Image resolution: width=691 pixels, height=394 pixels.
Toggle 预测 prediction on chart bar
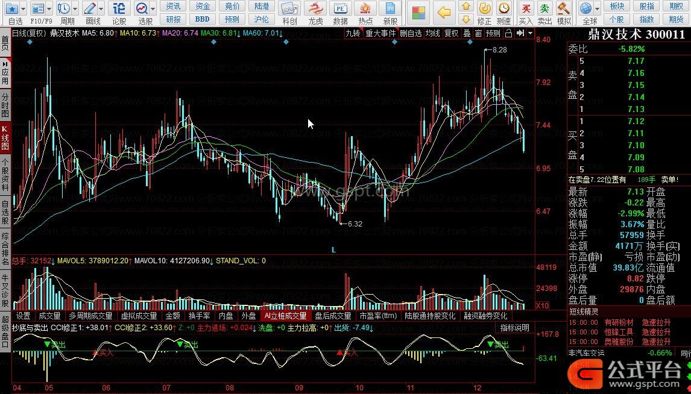click(493, 34)
